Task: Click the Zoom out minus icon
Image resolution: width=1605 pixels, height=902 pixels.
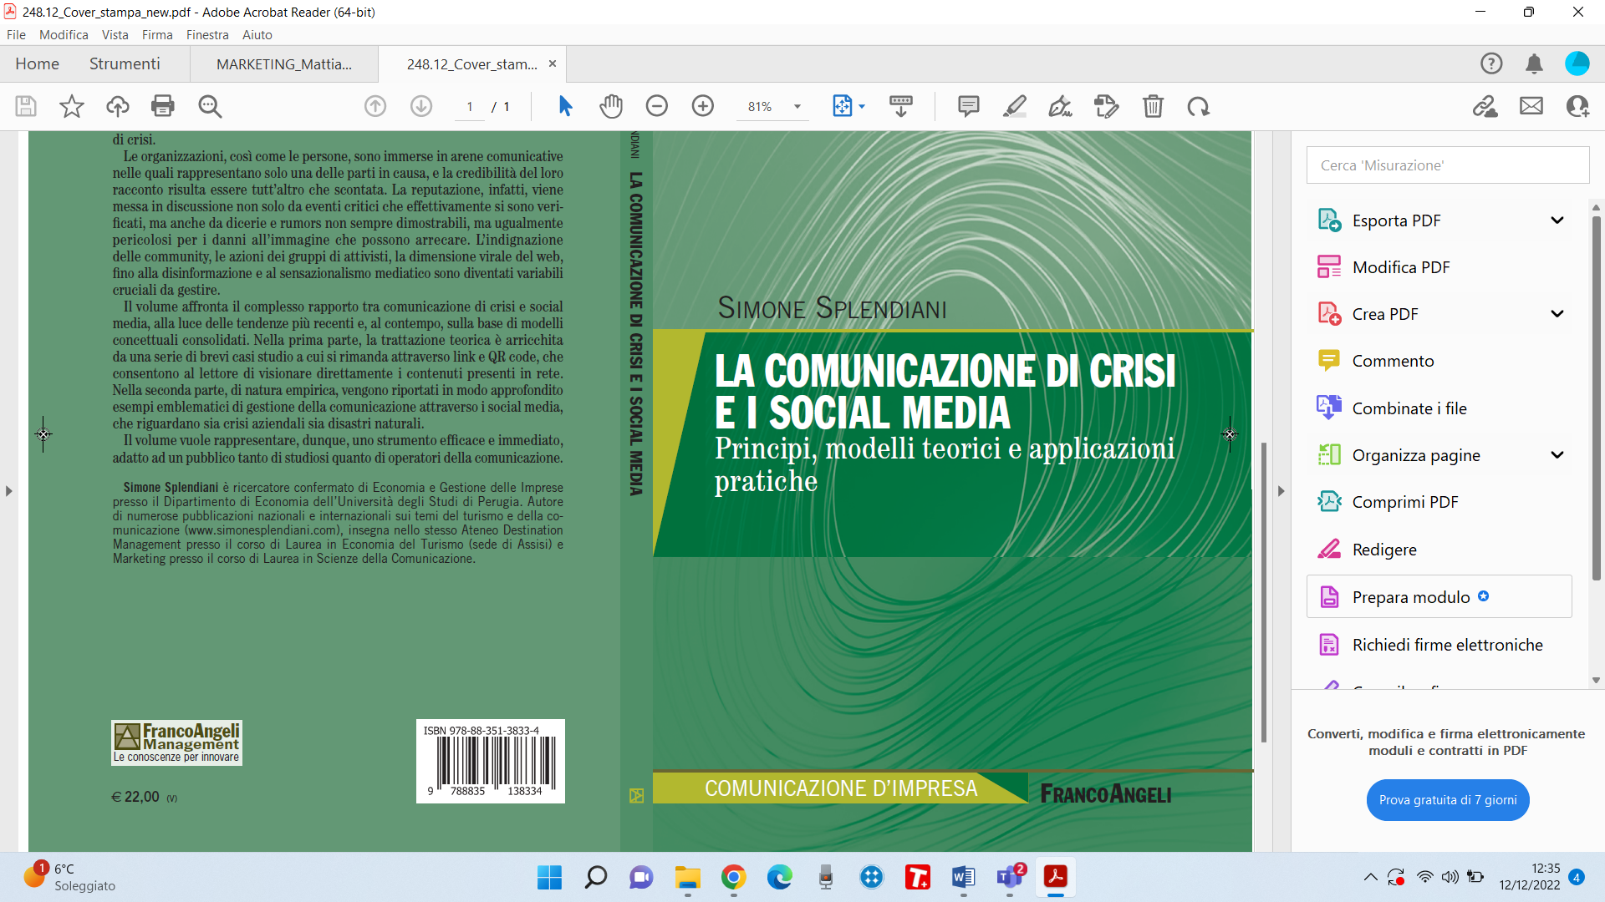Action: (x=657, y=106)
